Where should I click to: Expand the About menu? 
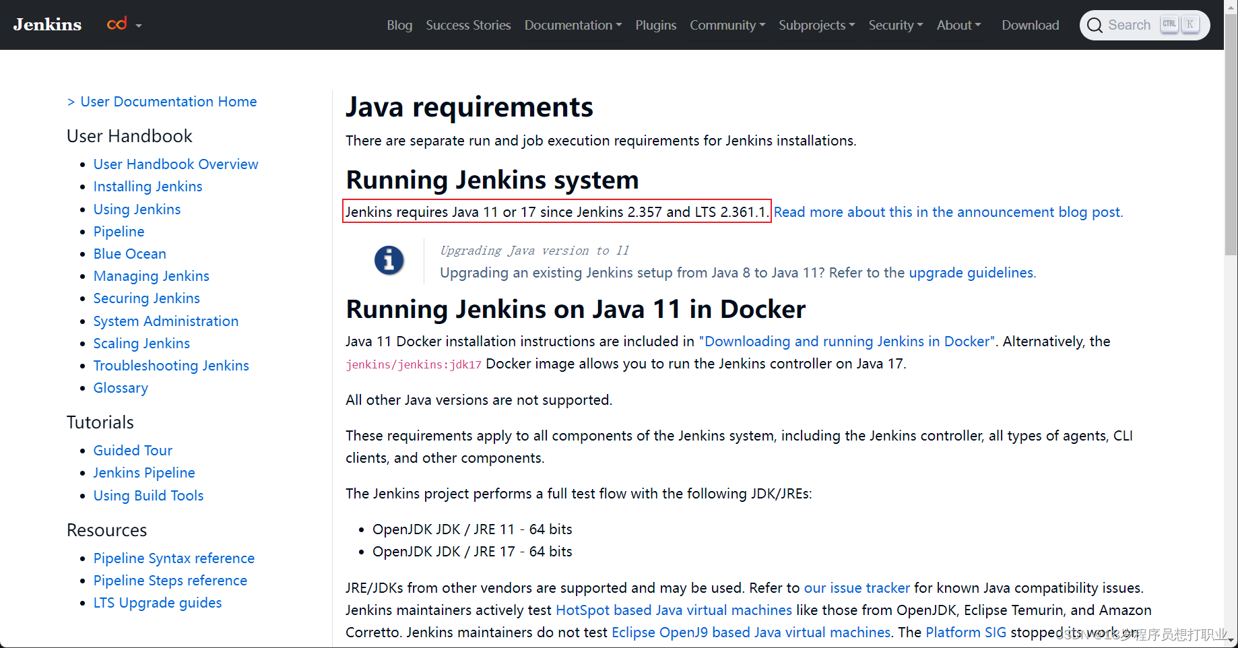click(958, 25)
